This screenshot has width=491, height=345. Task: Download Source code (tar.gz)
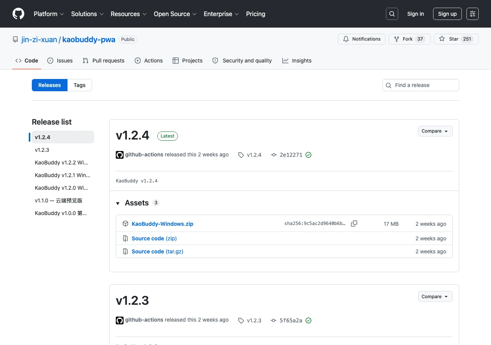click(158, 251)
